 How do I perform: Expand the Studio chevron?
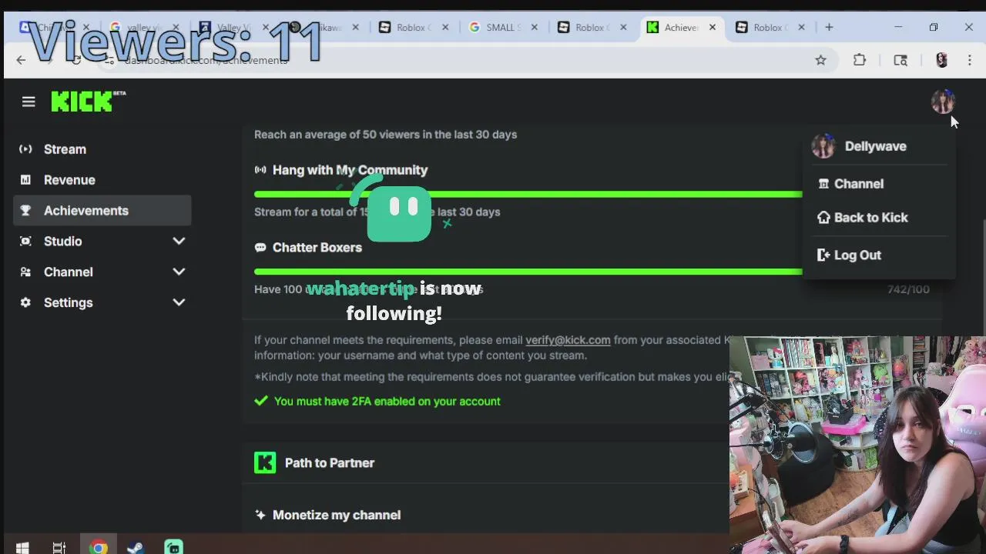[x=179, y=242]
